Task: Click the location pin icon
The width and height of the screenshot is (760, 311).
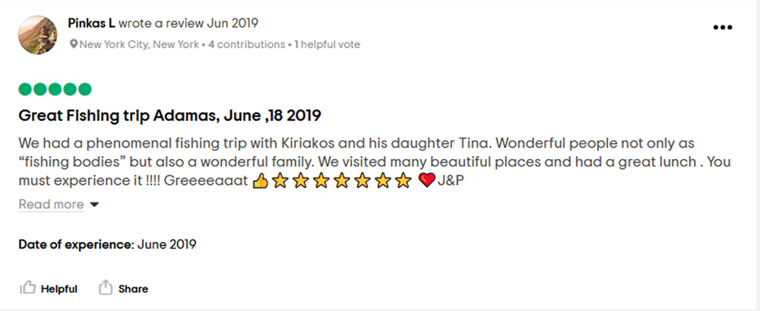Action: click(74, 45)
